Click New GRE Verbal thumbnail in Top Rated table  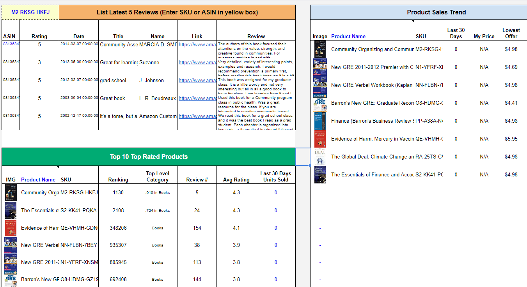[11, 245]
